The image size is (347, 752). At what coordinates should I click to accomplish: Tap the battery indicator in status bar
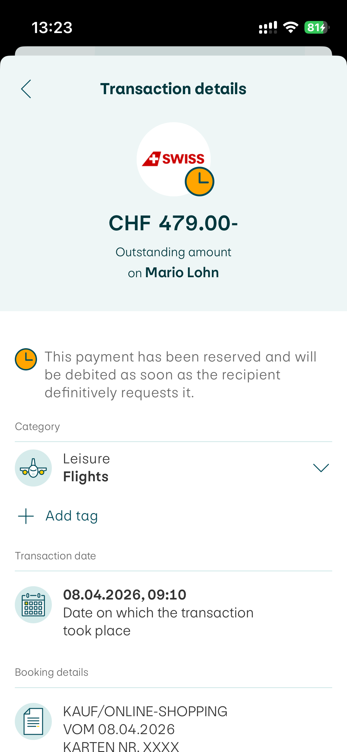[316, 27]
